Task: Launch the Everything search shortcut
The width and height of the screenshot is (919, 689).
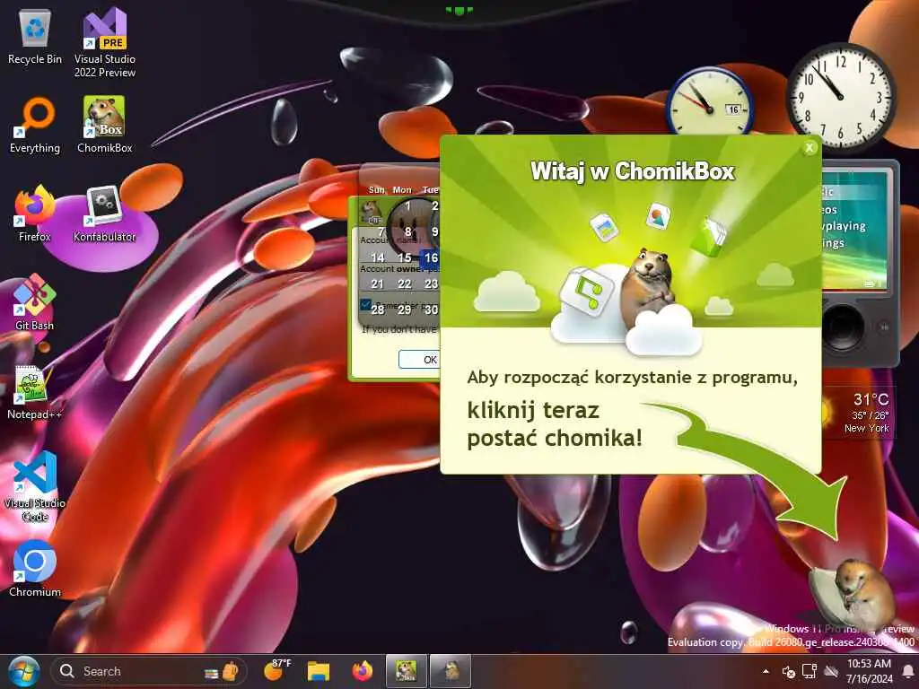Action: (x=35, y=126)
